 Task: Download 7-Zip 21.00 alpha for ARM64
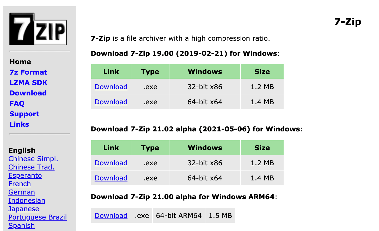[111, 215]
